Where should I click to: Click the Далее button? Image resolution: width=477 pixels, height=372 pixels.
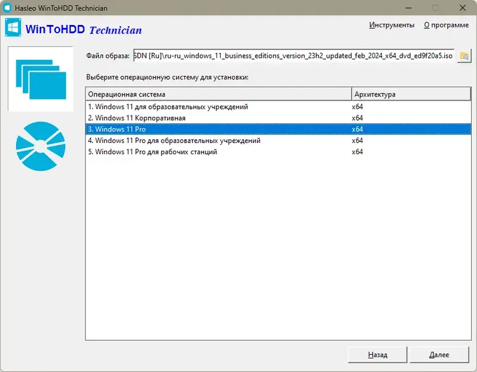[x=439, y=354]
